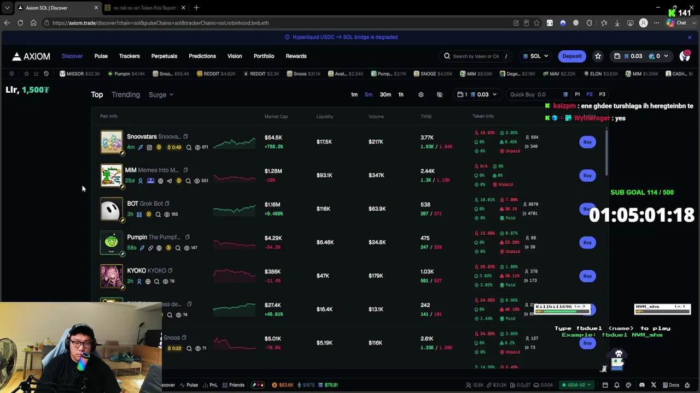700x393 pixels.
Task: Click the Instagram icon in Snoovatars row
Action: (149, 147)
